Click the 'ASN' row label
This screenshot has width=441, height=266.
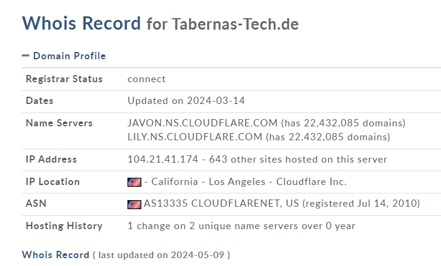[x=36, y=203]
